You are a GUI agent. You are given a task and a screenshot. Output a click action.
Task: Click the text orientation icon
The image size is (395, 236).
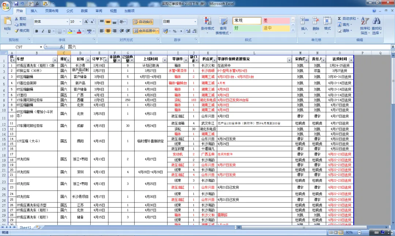(122, 22)
